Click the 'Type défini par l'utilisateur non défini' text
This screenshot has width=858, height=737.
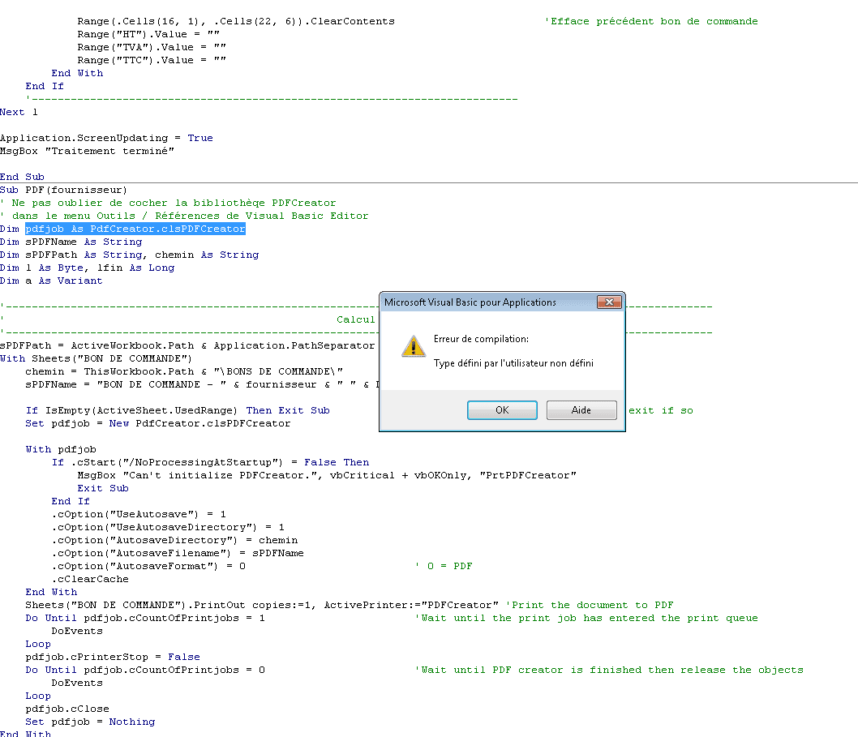(x=513, y=363)
